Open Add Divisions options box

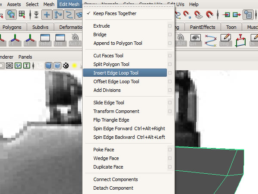tap(170, 90)
